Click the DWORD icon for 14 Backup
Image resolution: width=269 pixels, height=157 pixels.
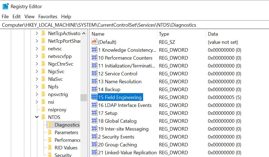pyautogui.click(x=94, y=89)
